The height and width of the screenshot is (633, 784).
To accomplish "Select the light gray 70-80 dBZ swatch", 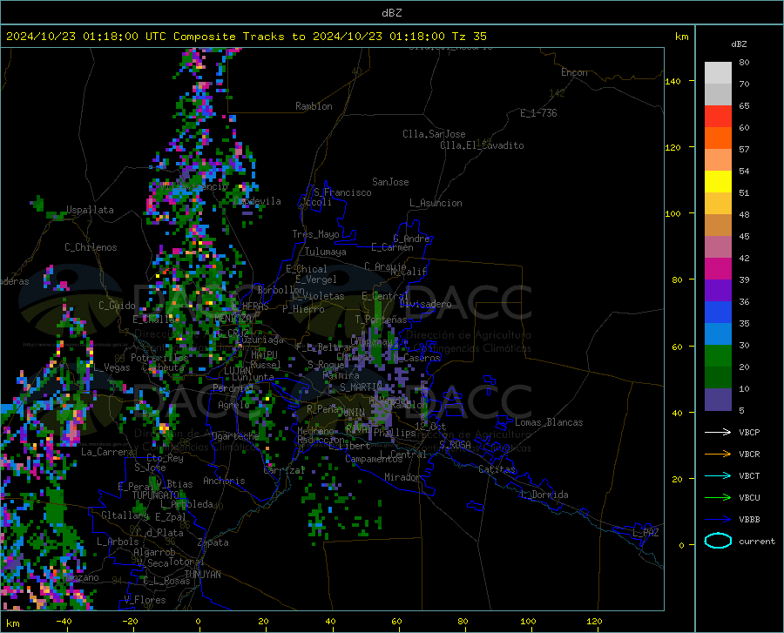I will point(718,73).
